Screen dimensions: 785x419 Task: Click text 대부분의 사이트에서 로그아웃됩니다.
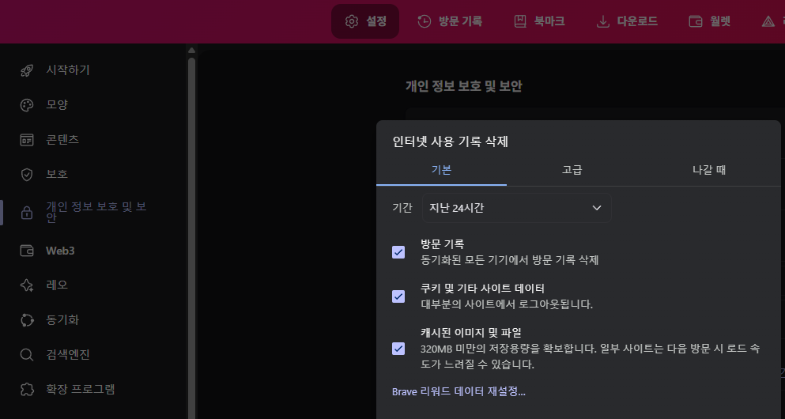pyautogui.click(x=507, y=304)
